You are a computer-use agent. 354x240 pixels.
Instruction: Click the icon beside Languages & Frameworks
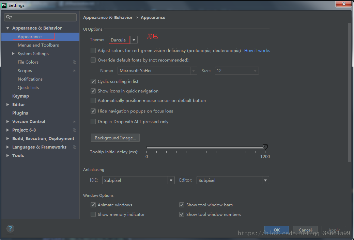(x=74, y=147)
